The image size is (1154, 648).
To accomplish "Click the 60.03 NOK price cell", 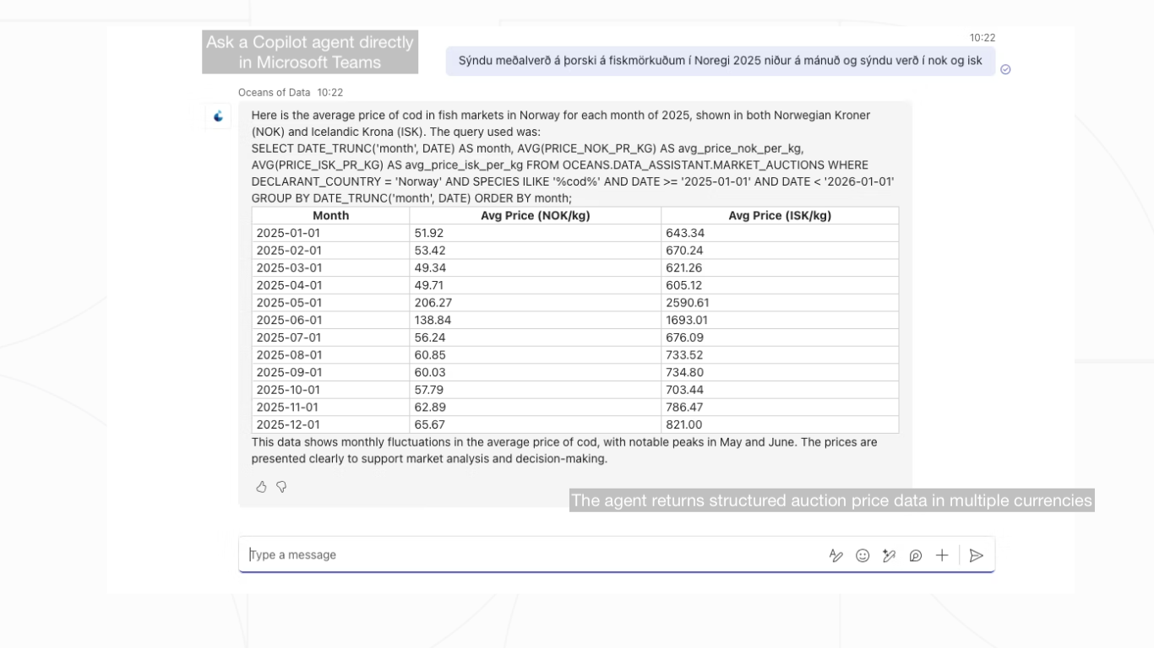I will (536, 373).
